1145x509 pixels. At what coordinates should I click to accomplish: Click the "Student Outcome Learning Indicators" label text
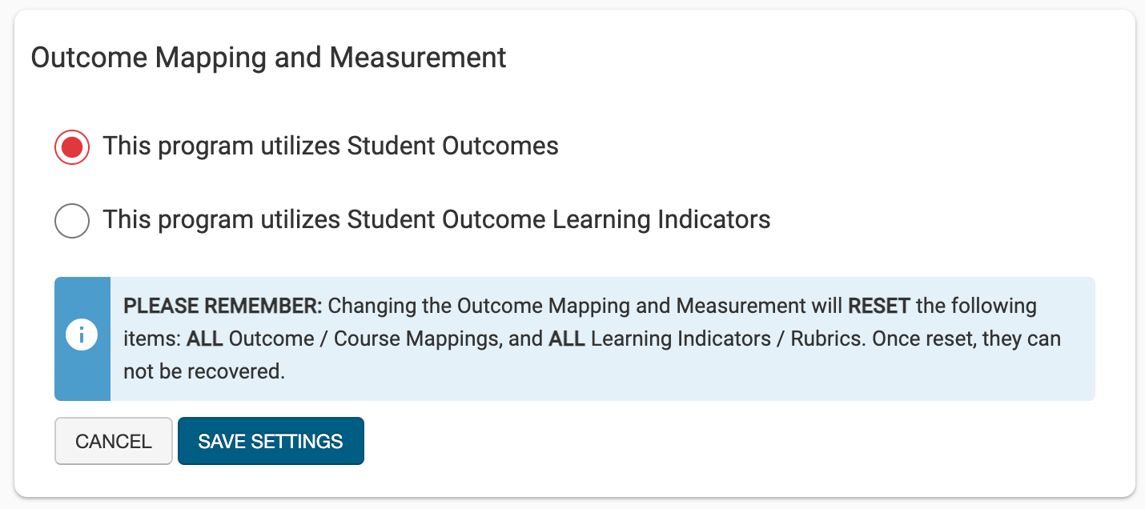click(x=558, y=219)
